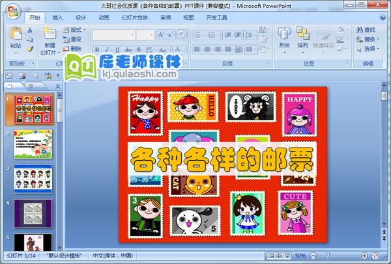Open the Office button menu
391x264 pixels.
pos(12,11)
